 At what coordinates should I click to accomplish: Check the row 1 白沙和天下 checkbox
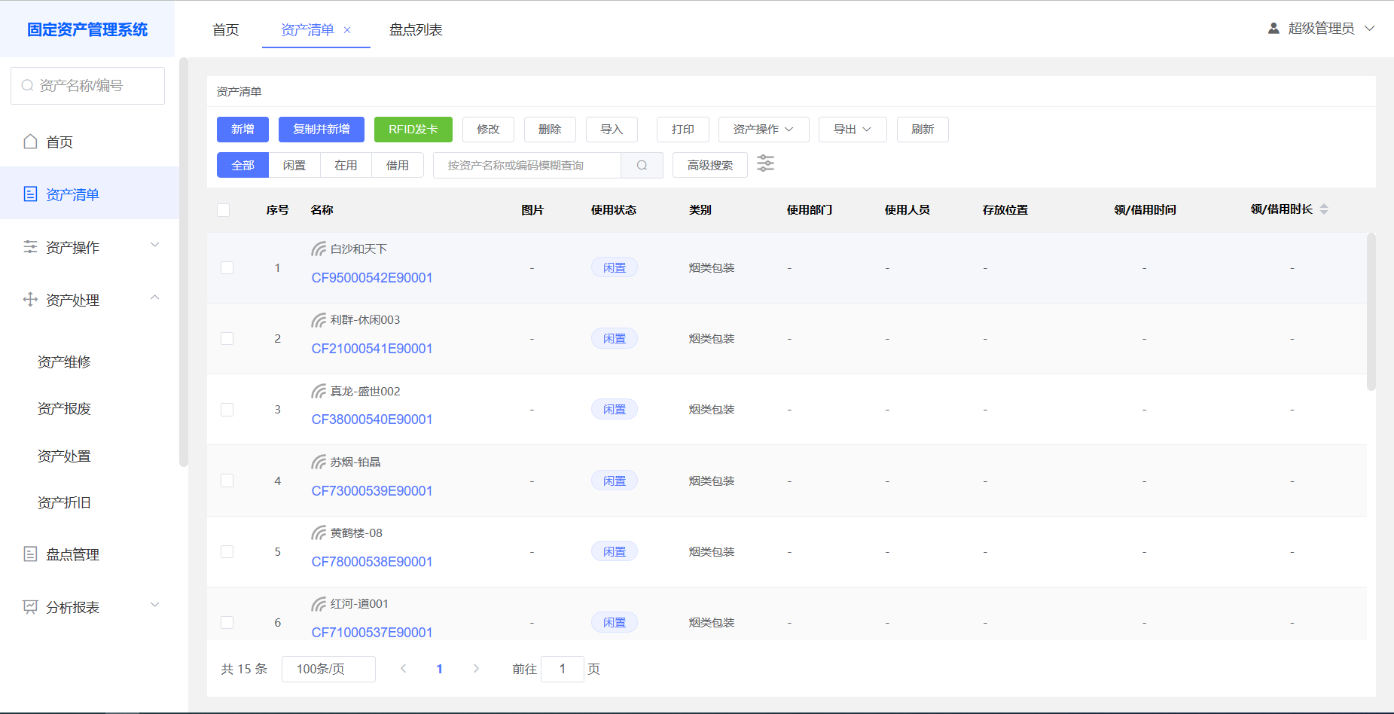click(x=227, y=268)
